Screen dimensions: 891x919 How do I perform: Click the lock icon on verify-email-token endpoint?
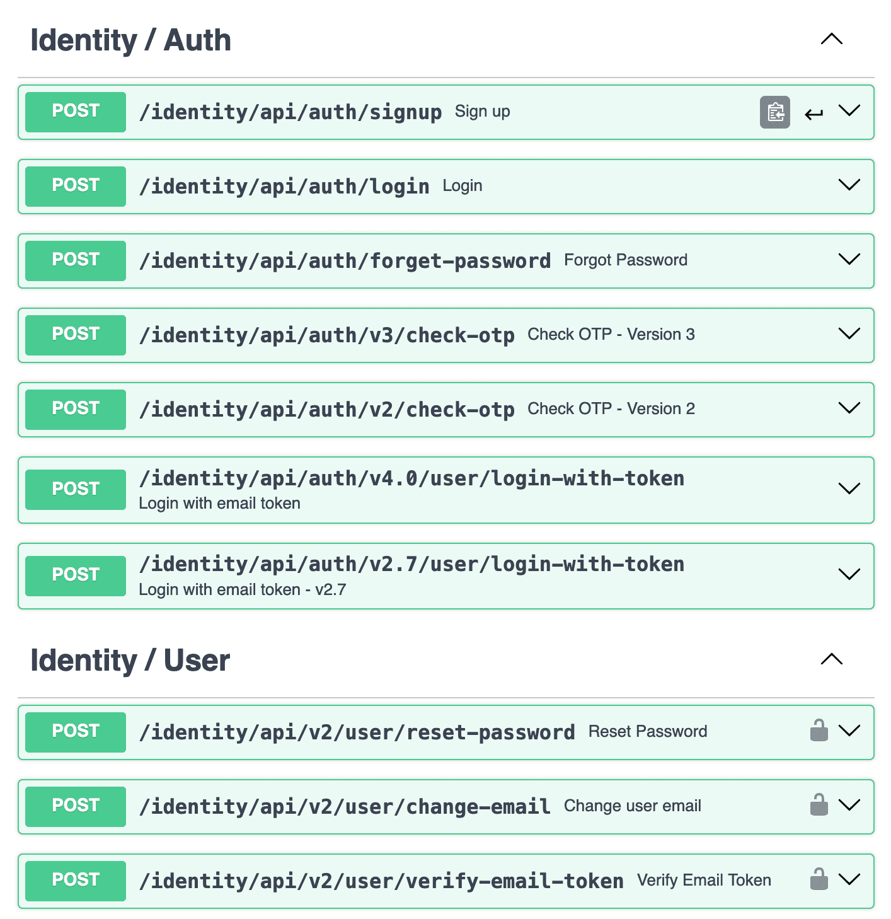[819, 879]
